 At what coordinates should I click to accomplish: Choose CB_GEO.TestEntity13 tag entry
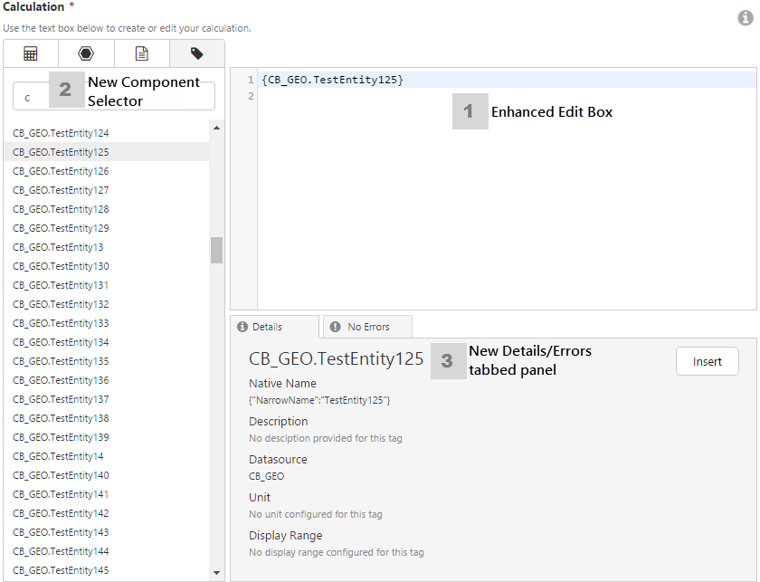pyautogui.click(x=58, y=247)
